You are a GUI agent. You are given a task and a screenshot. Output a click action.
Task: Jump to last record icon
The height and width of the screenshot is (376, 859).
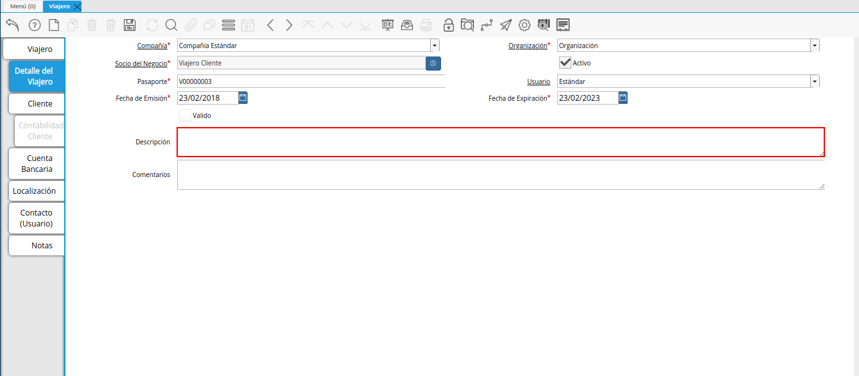click(x=365, y=25)
